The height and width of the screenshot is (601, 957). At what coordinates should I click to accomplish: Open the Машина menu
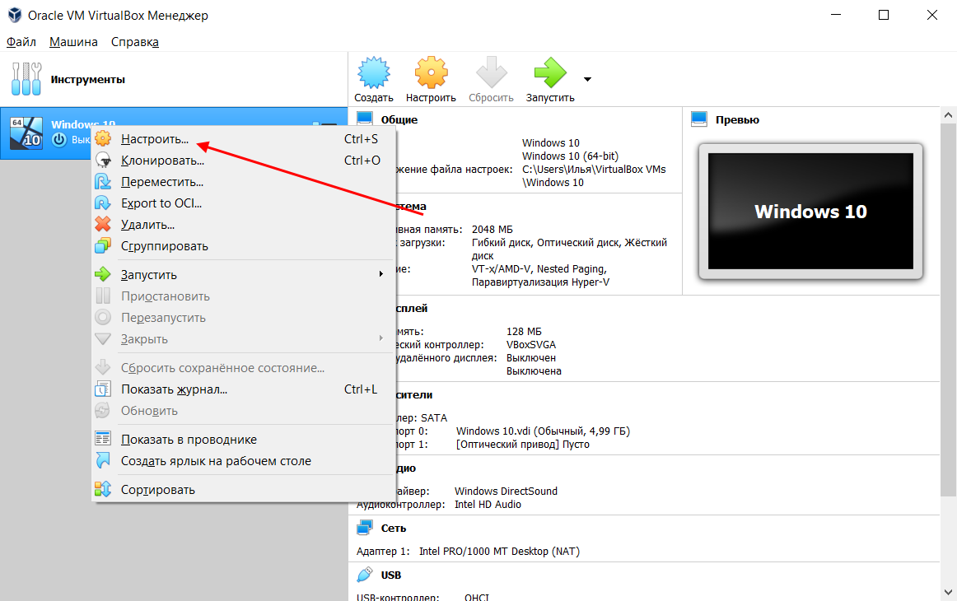[73, 42]
